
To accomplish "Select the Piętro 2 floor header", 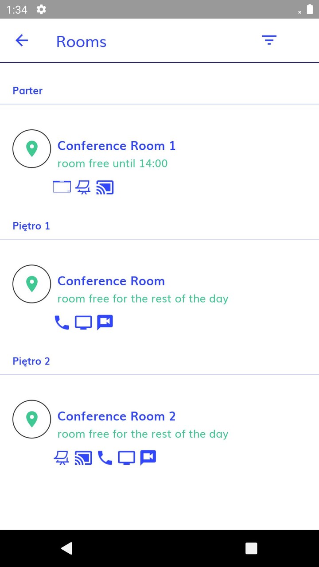I will [31, 361].
